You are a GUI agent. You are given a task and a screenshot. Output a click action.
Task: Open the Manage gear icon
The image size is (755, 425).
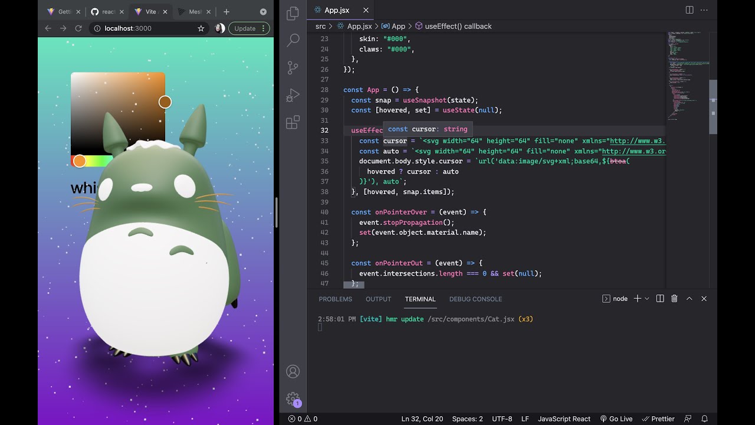tap(293, 399)
